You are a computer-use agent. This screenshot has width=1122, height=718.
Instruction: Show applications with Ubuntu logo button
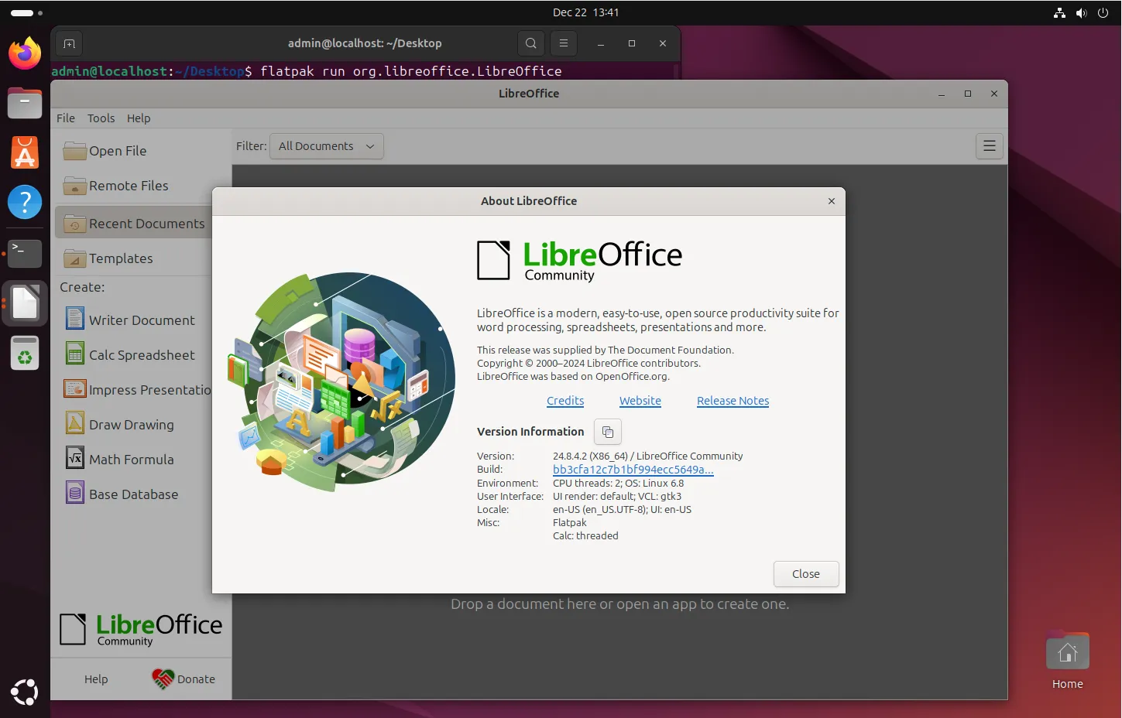tap(25, 692)
